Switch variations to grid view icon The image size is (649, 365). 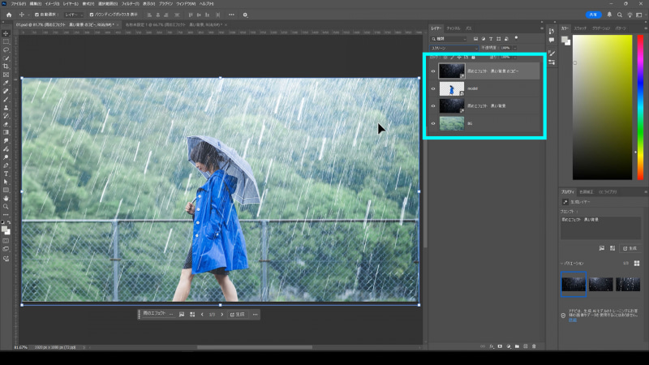(637, 263)
